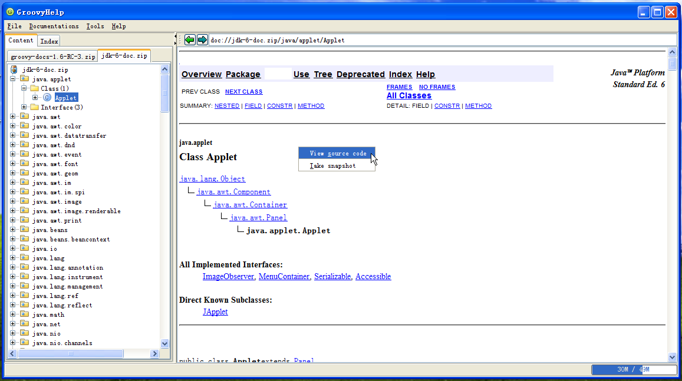This screenshot has height=381, width=682.
Task: Select java.awt.datatransfer in the tree
Action: click(x=69, y=135)
